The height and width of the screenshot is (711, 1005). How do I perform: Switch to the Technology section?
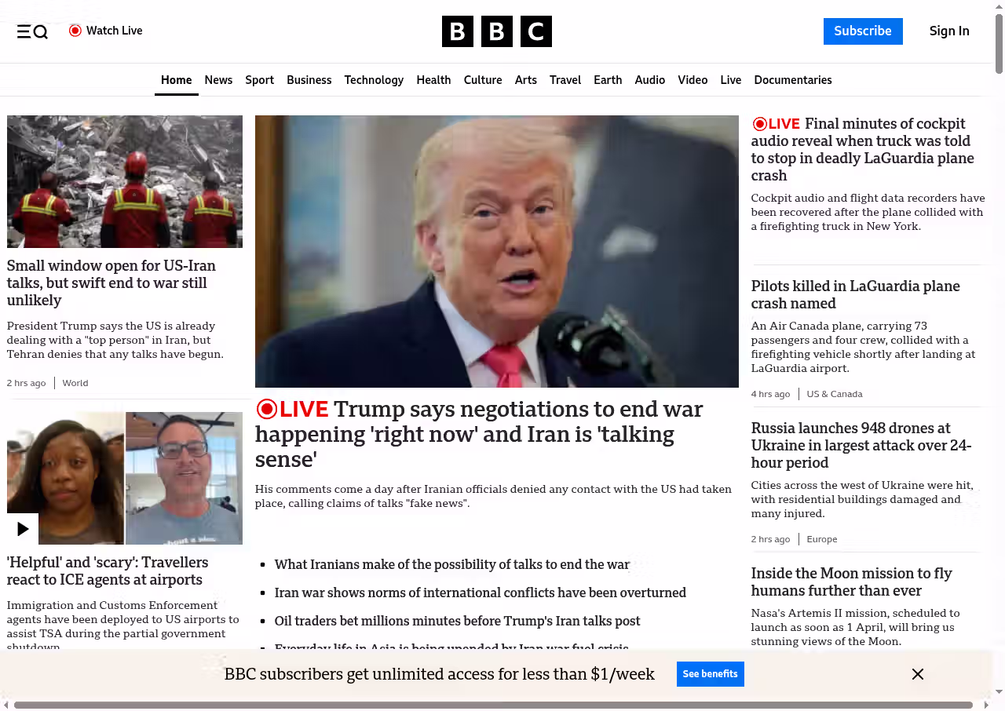tap(374, 80)
